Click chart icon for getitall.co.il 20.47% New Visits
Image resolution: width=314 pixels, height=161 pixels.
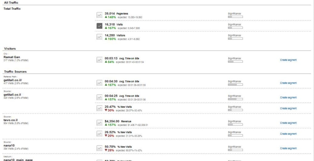click(x=99, y=108)
